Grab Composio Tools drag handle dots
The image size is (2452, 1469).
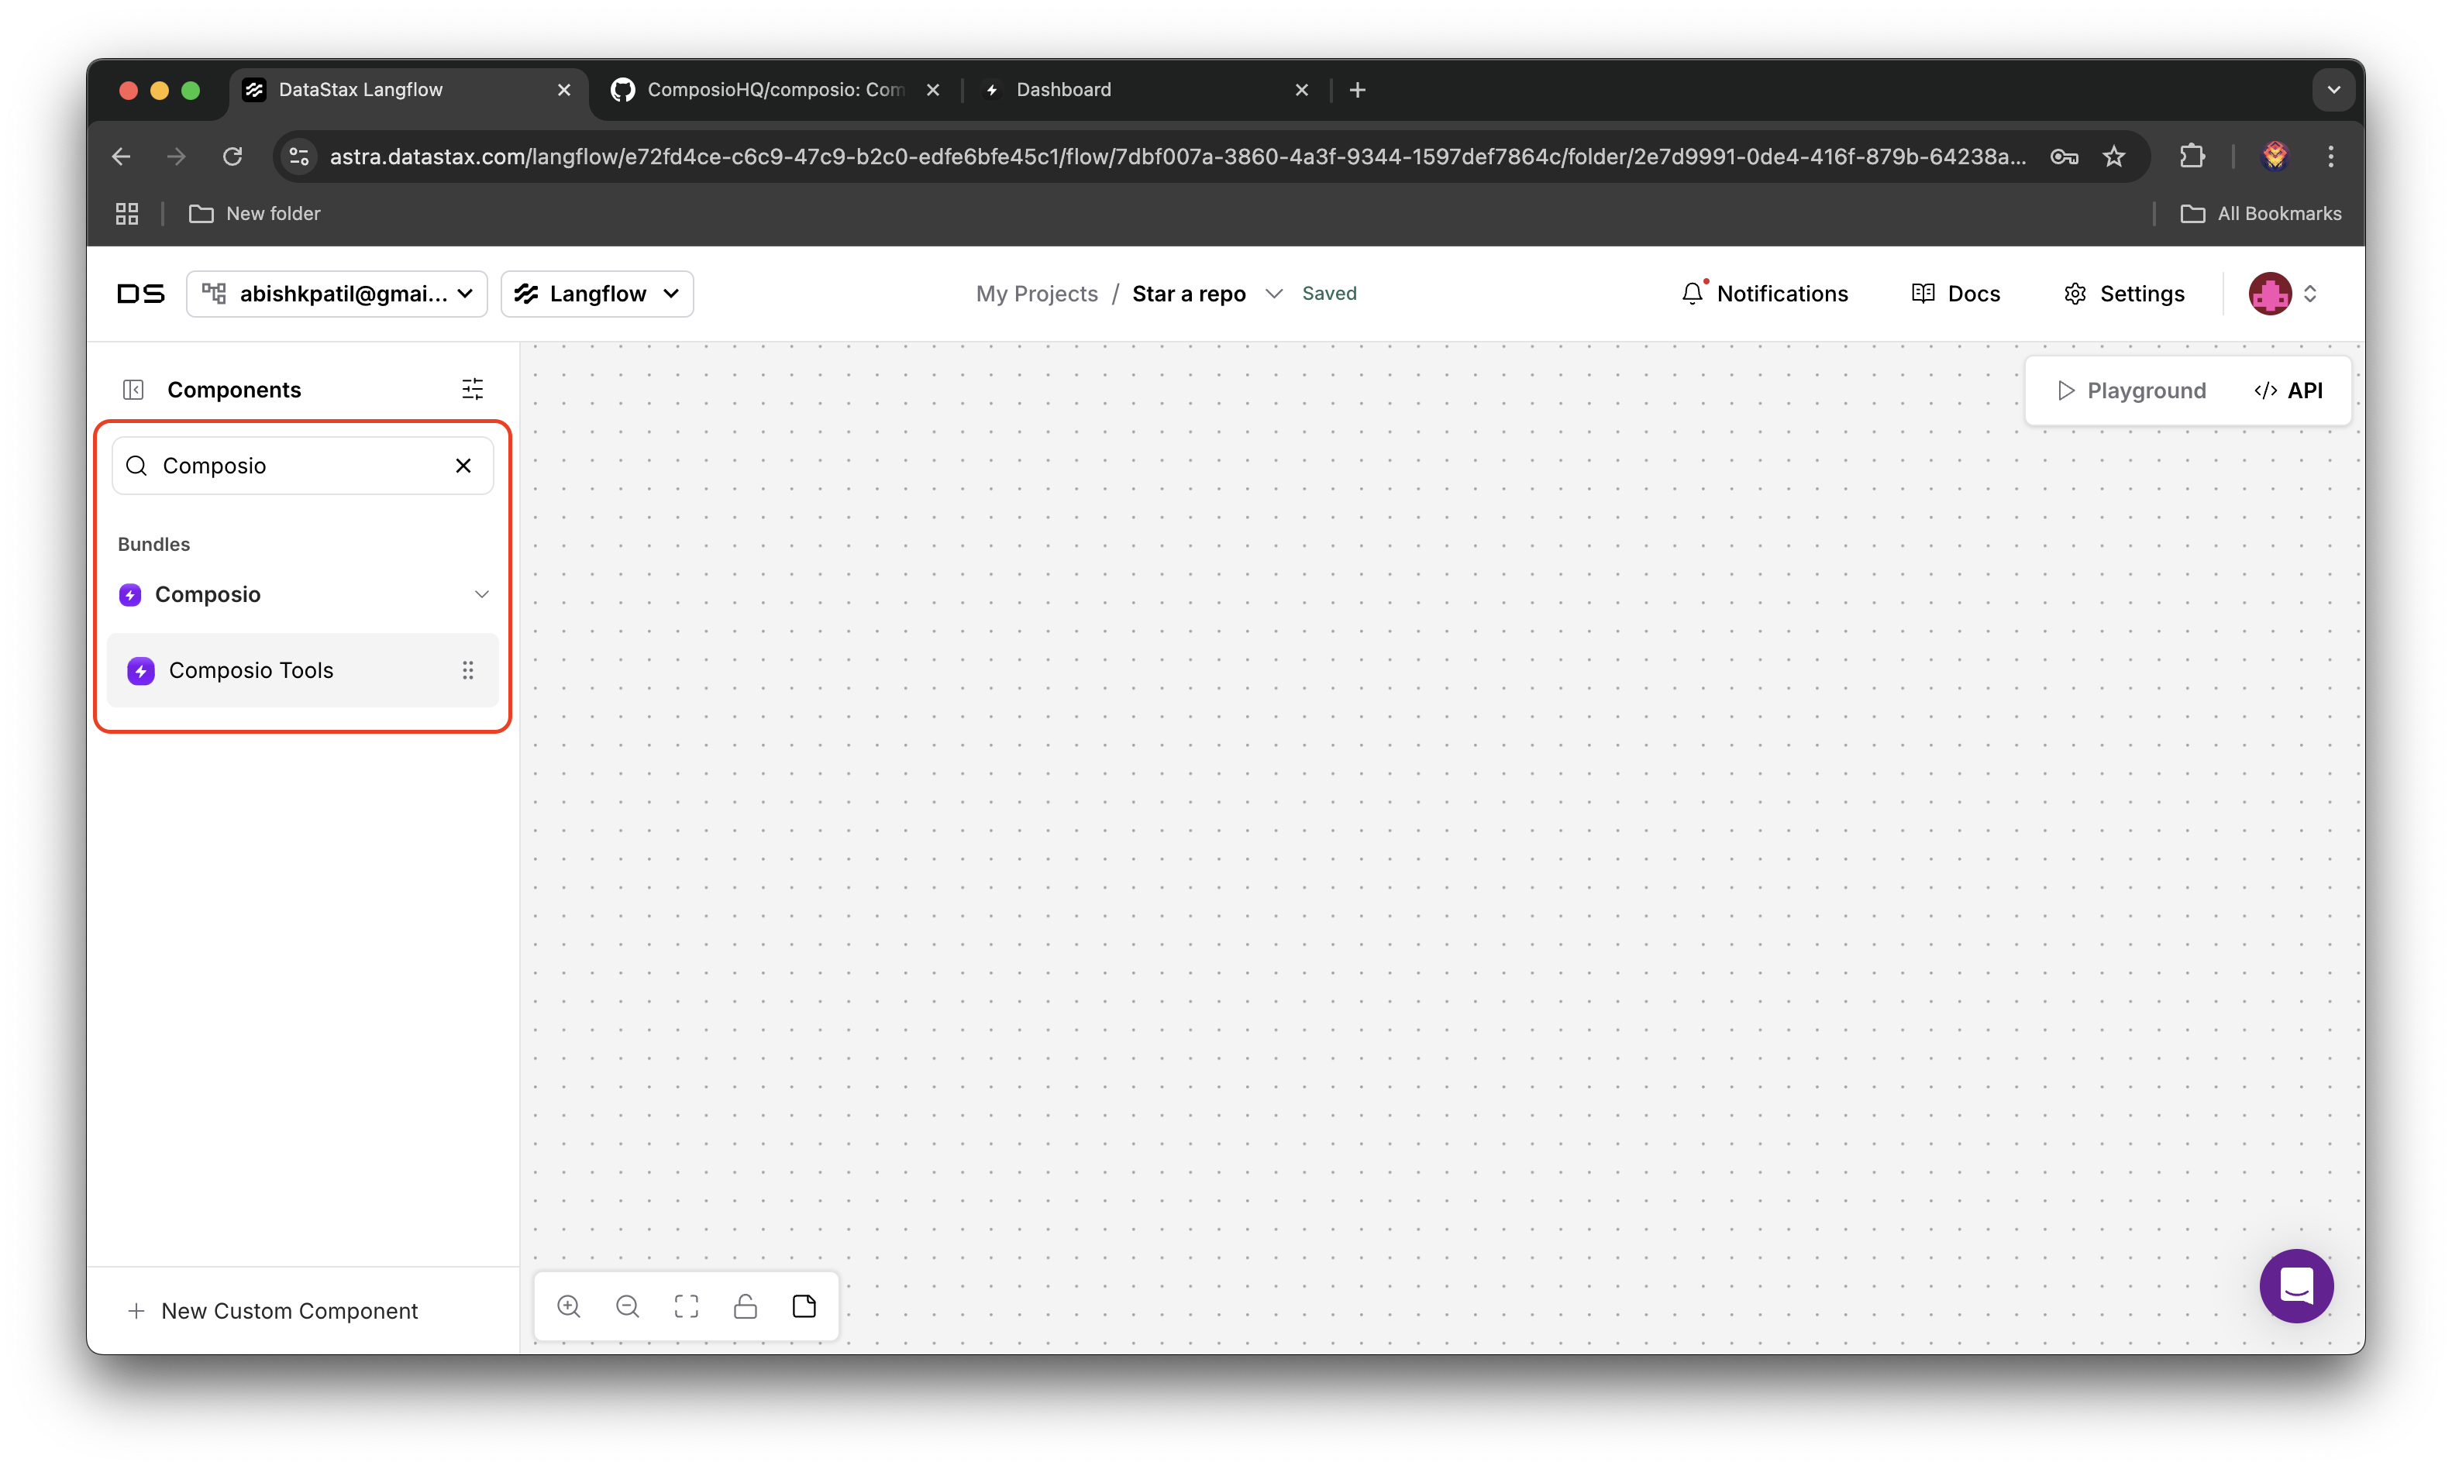[x=467, y=670]
